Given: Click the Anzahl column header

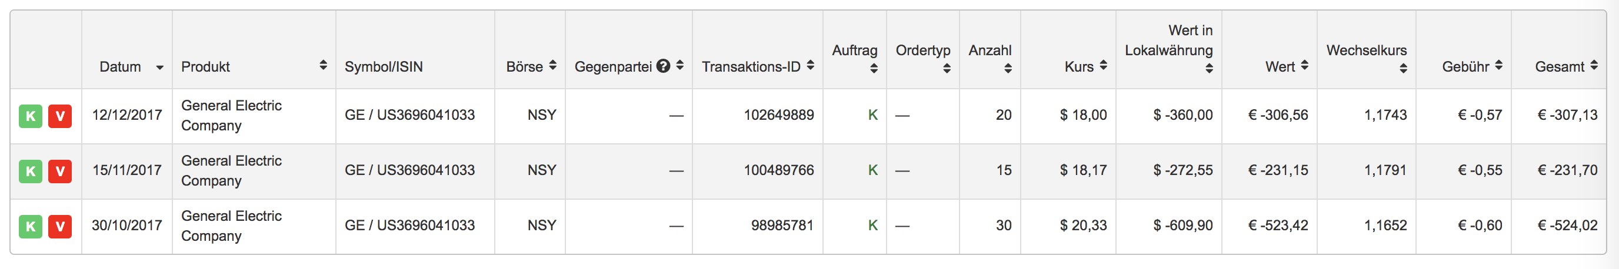Looking at the screenshot, I should 990,50.
